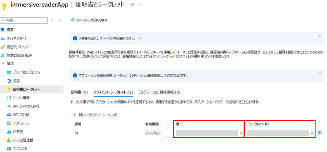Open クイック スタート in the sidebar
The image size is (327, 152).
pyautogui.click(x=17, y=38)
